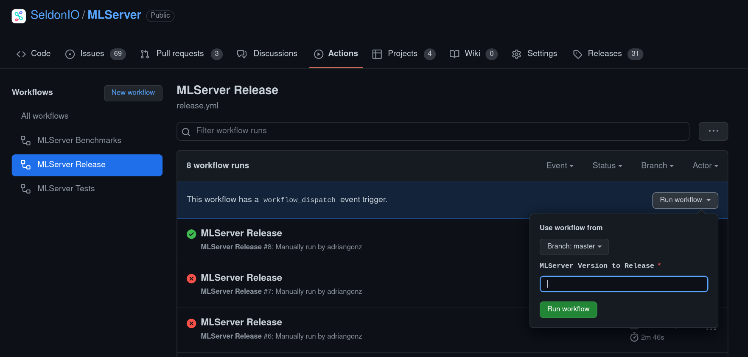Click the Code tab angle-brackets icon

pos(21,54)
